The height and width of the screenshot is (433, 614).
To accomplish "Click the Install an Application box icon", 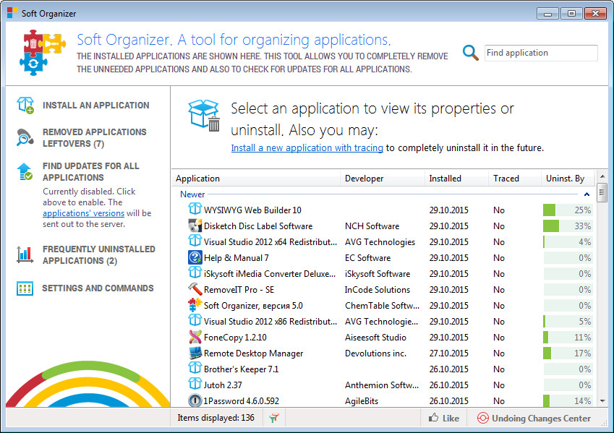I will tap(25, 106).
